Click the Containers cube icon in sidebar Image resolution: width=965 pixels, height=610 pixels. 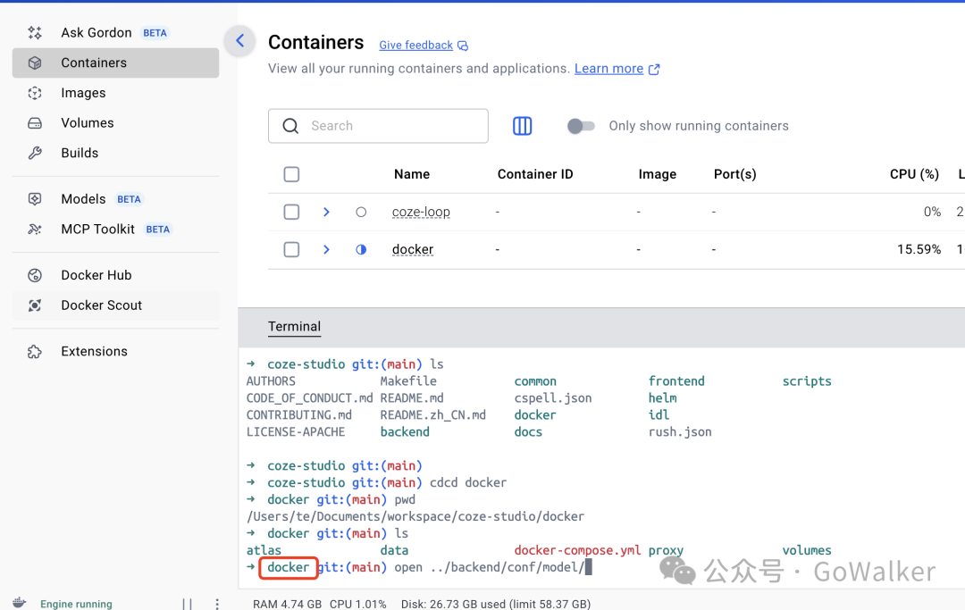[x=35, y=63]
